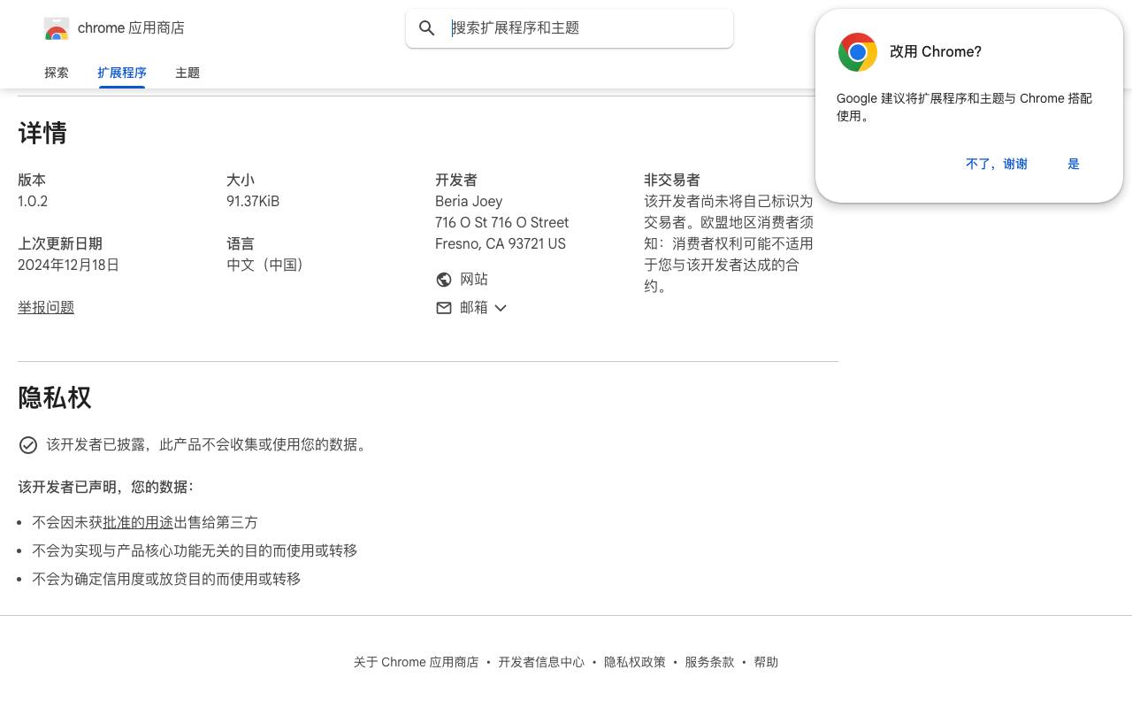Click the 改用 Chrome? popup title
The width and height of the screenshot is (1132, 708).
click(x=936, y=52)
